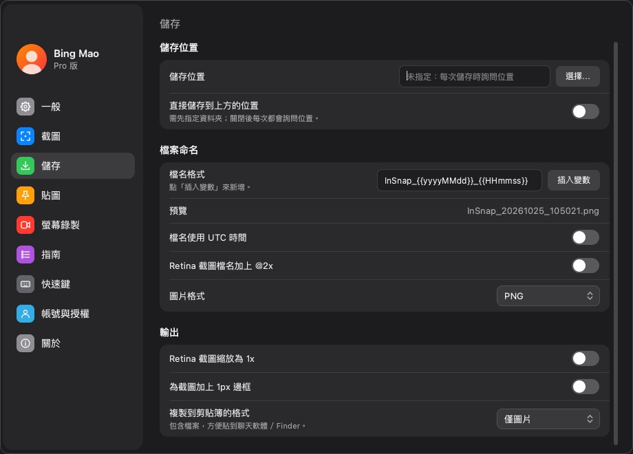
Task: Turn on Retina 截圖檔名加上 @2x
Action: click(x=586, y=266)
